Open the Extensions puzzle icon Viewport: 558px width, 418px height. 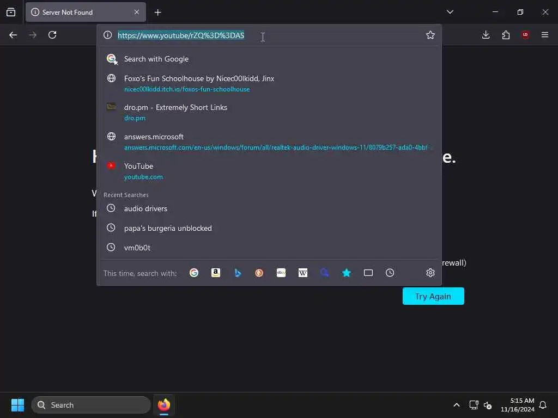coord(506,35)
